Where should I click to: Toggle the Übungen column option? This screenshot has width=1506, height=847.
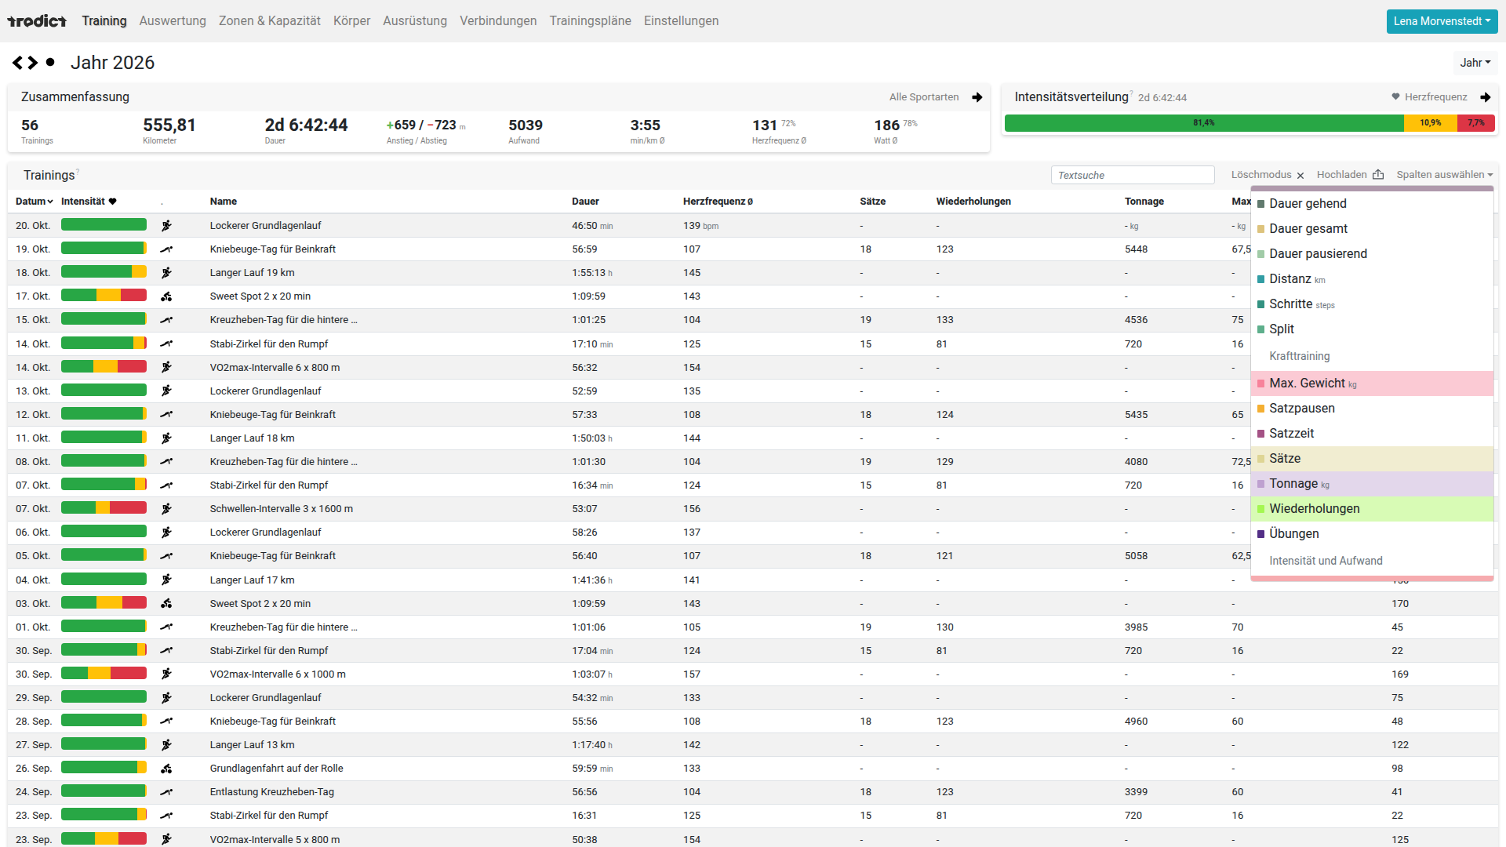tap(1372, 534)
